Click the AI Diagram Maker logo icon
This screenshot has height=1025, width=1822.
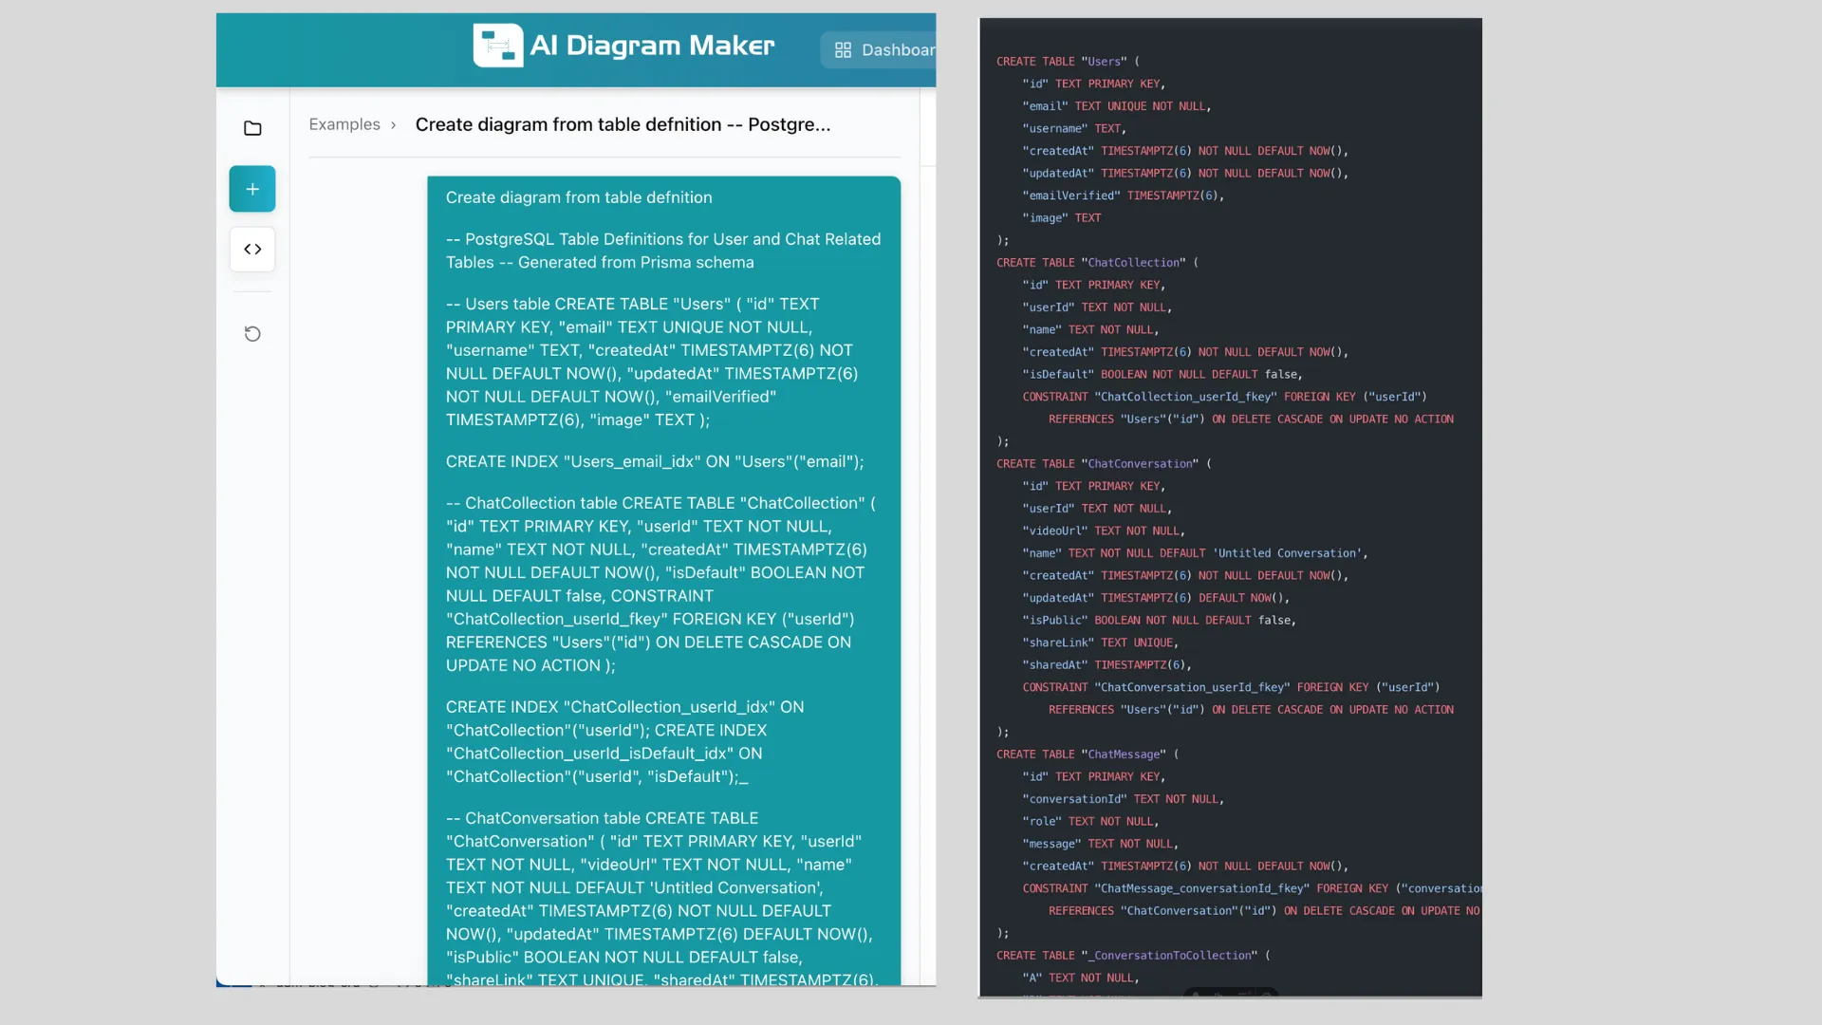(x=497, y=45)
